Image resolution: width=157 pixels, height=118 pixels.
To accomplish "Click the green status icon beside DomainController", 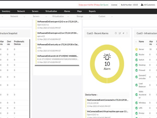I will point(136,77).
